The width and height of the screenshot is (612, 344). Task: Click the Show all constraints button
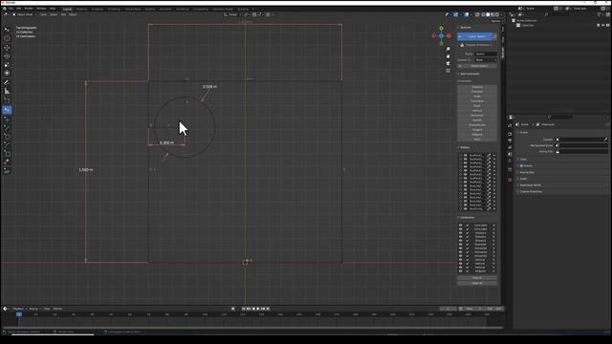click(477, 283)
